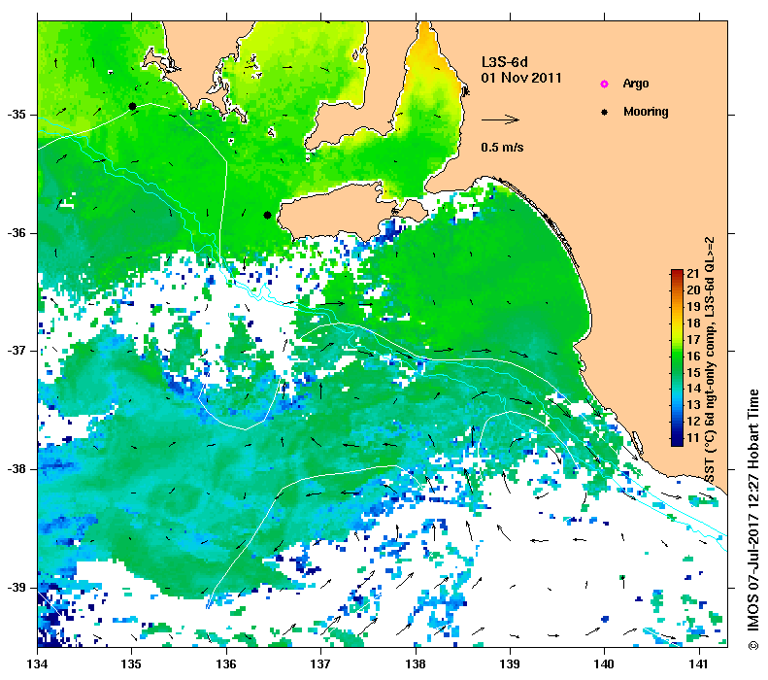
Task: Click the longitude label 134
Action: point(38,664)
